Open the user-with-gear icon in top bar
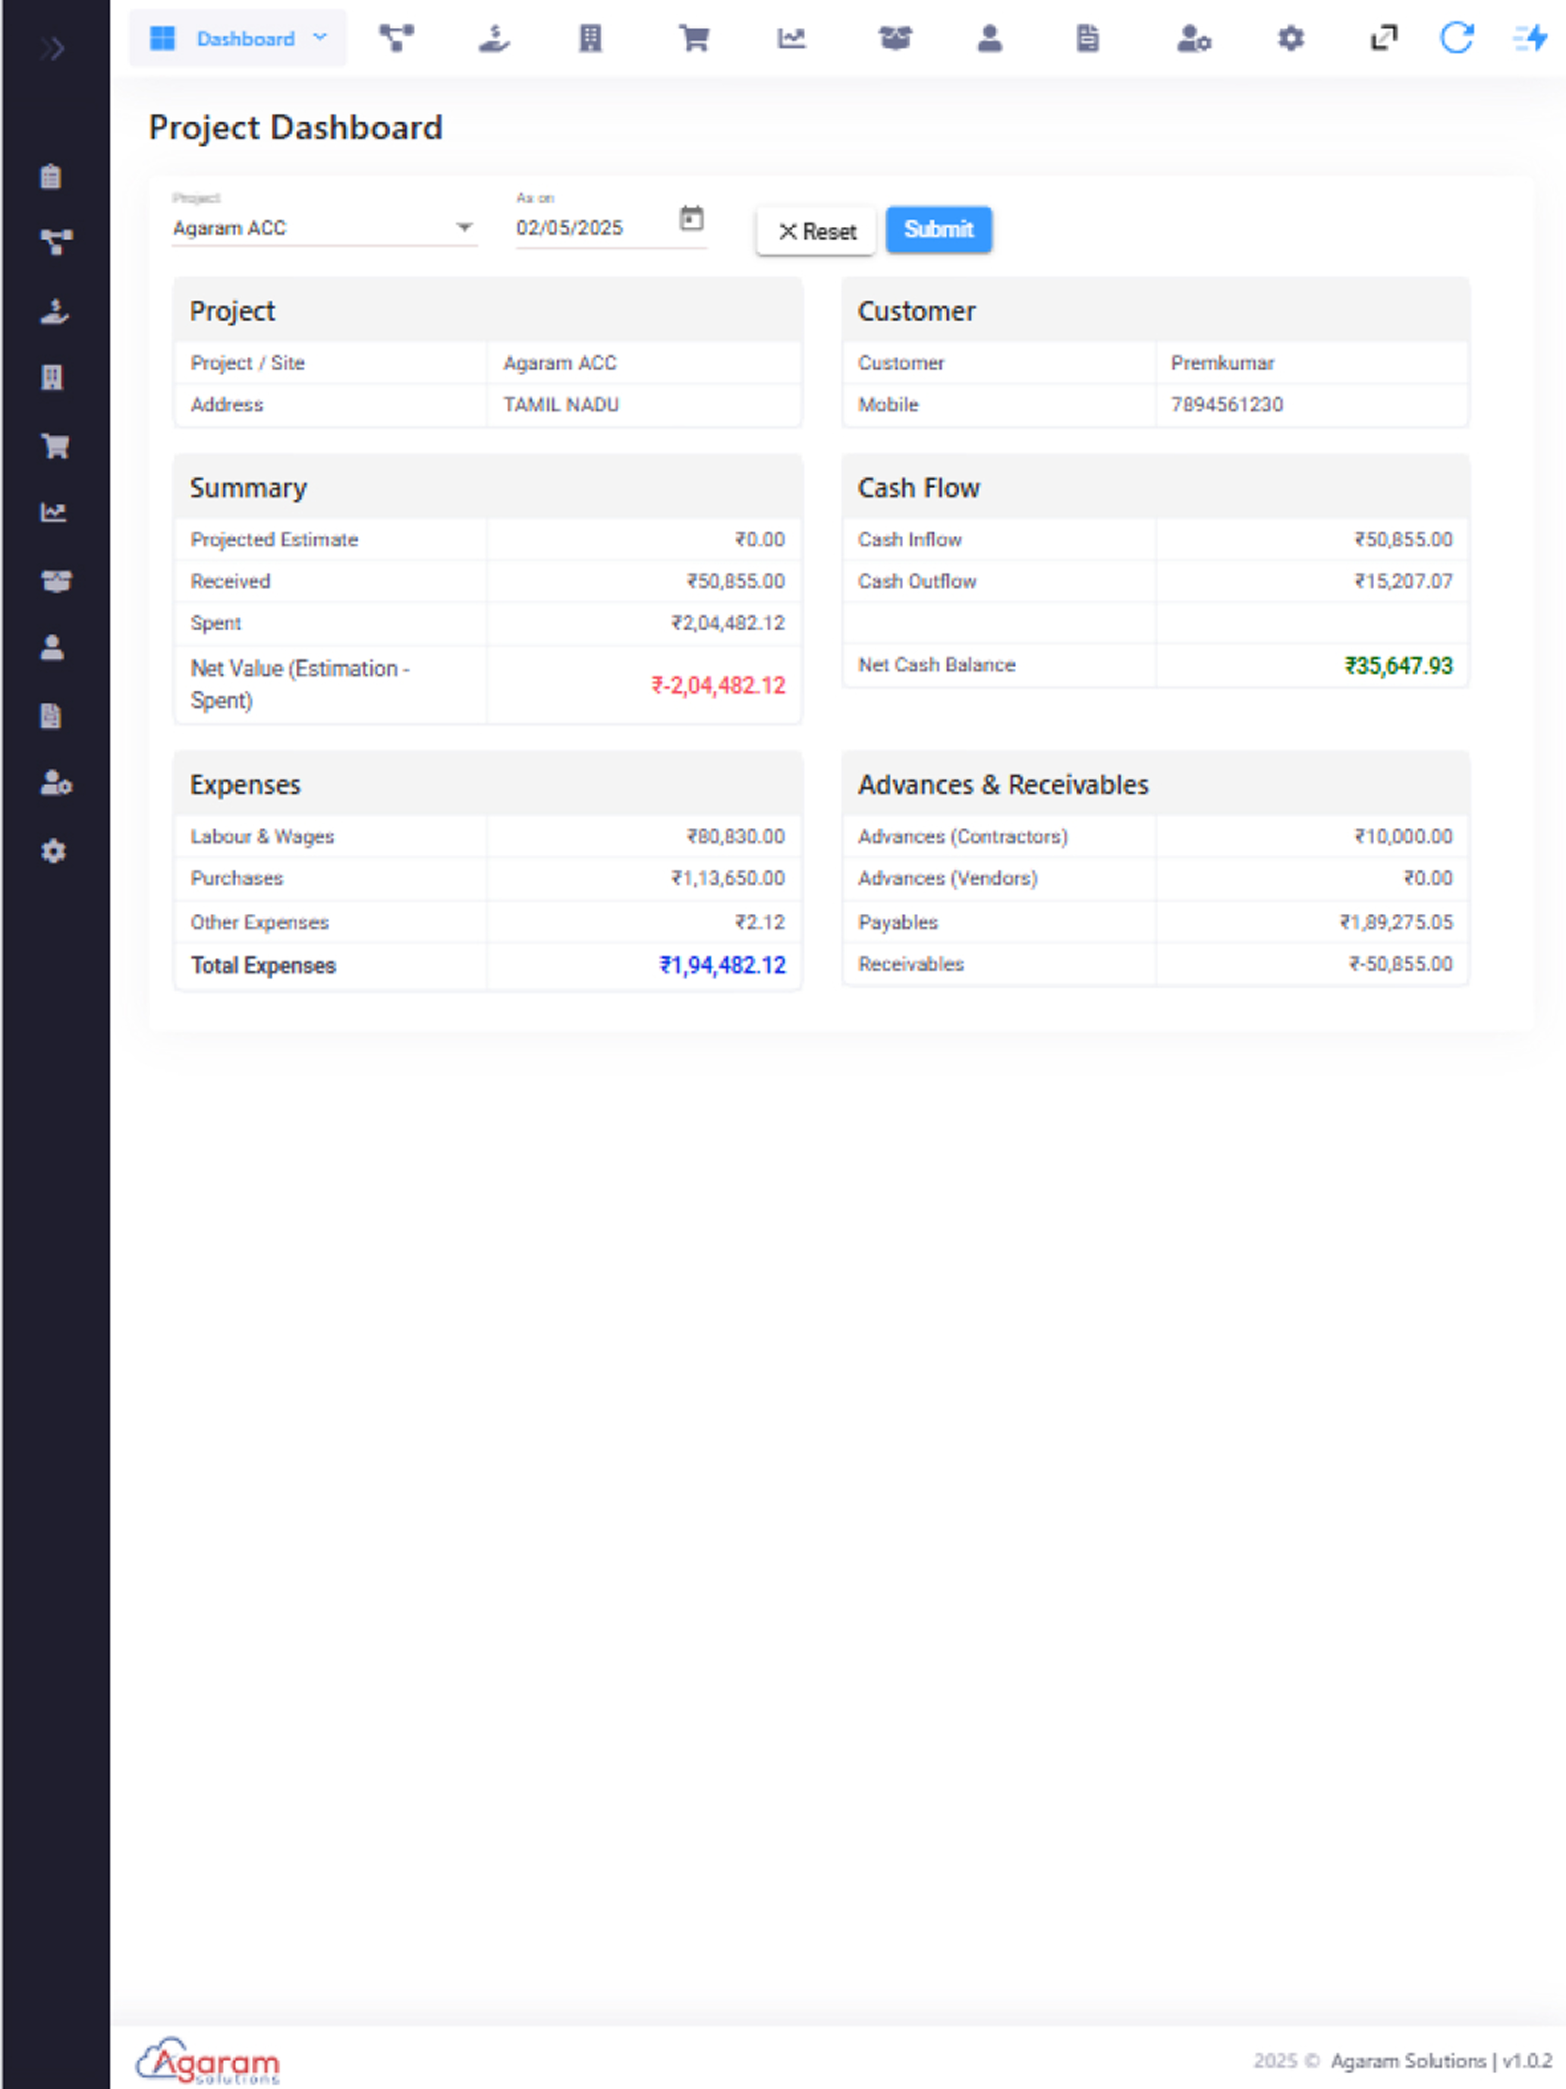The width and height of the screenshot is (1566, 2089). pos(1194,39)
